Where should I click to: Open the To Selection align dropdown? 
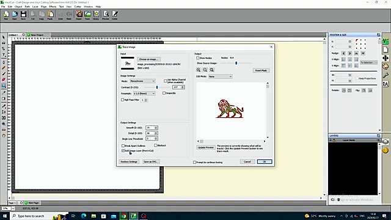pyautogui.click(x=369, y=62)
